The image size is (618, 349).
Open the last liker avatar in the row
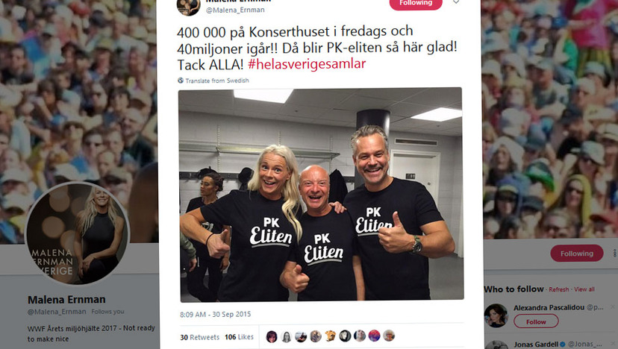click(x=389, y=336)
